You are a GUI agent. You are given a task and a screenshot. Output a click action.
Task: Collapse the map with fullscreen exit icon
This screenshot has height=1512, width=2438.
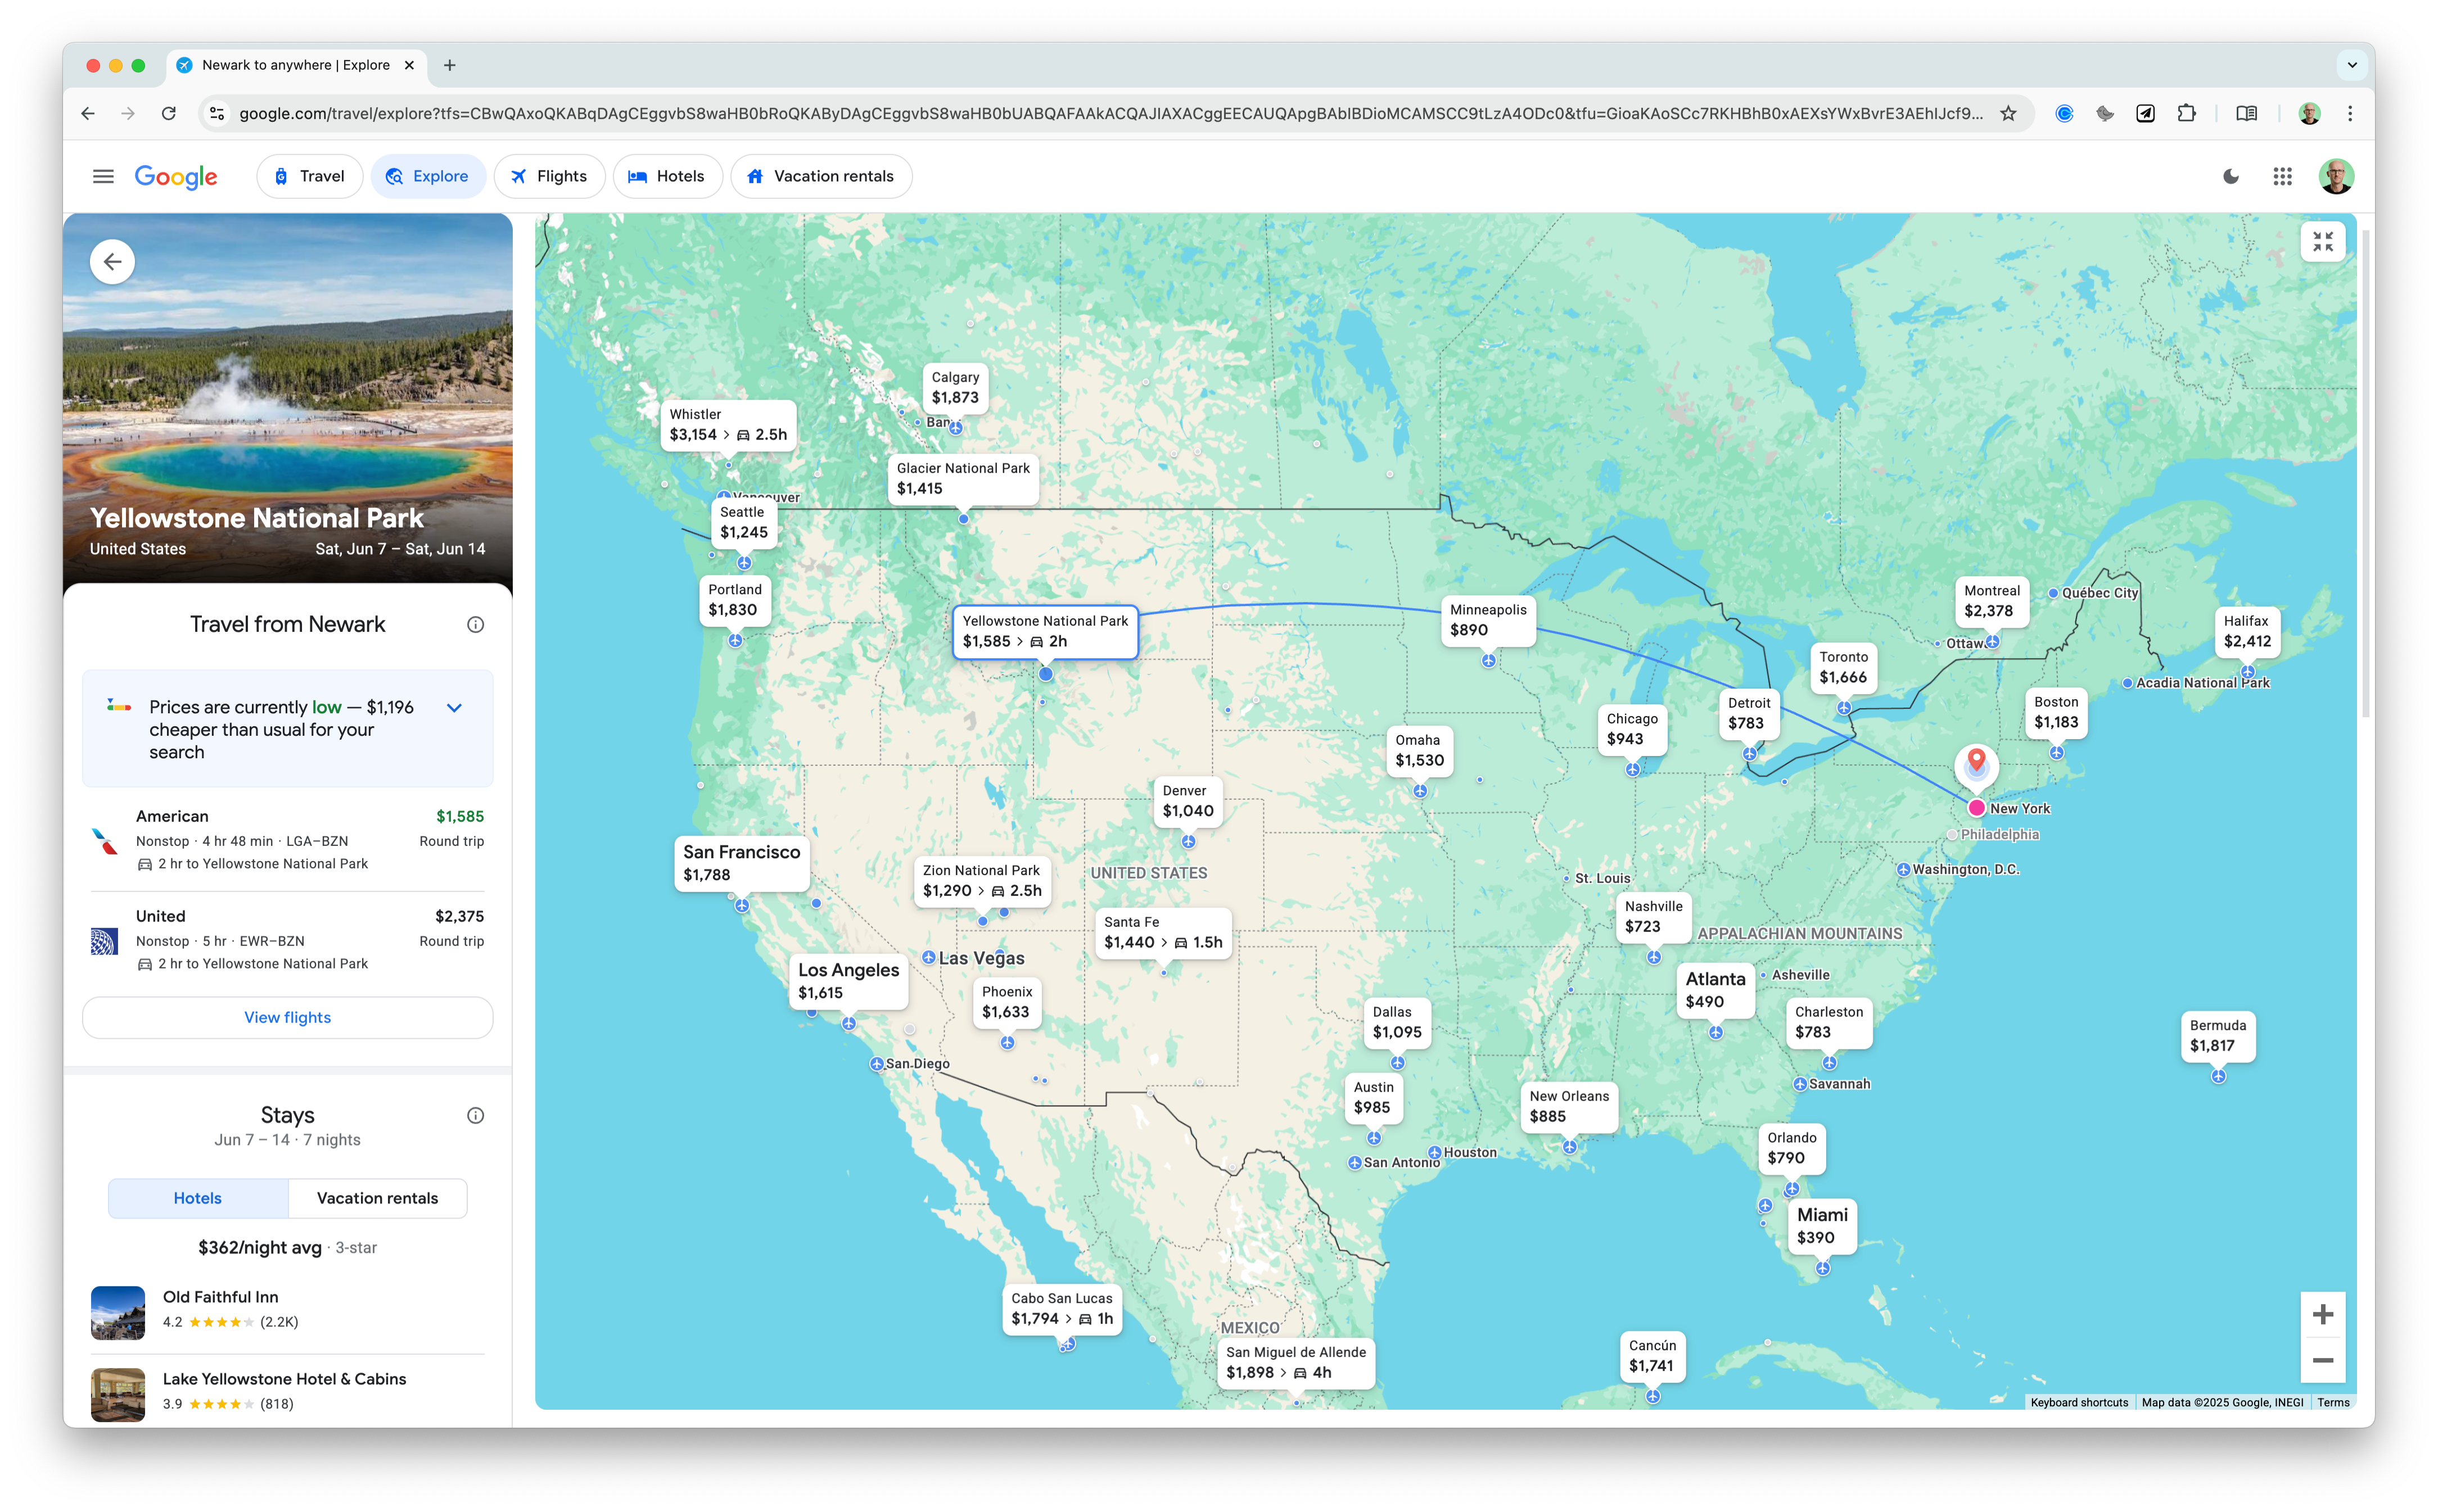(x=2322, y=242)
